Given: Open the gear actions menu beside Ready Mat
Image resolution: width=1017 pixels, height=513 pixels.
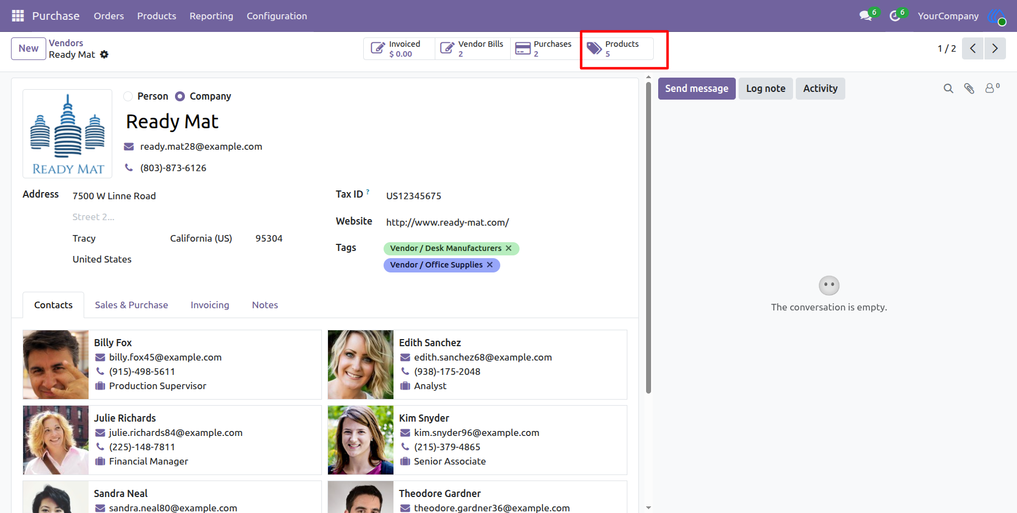Looking at the screenshot, I should [105, 54].
